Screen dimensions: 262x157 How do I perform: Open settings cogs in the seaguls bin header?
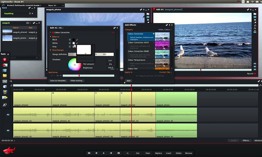pyautogui.click(x=34, y=23)
